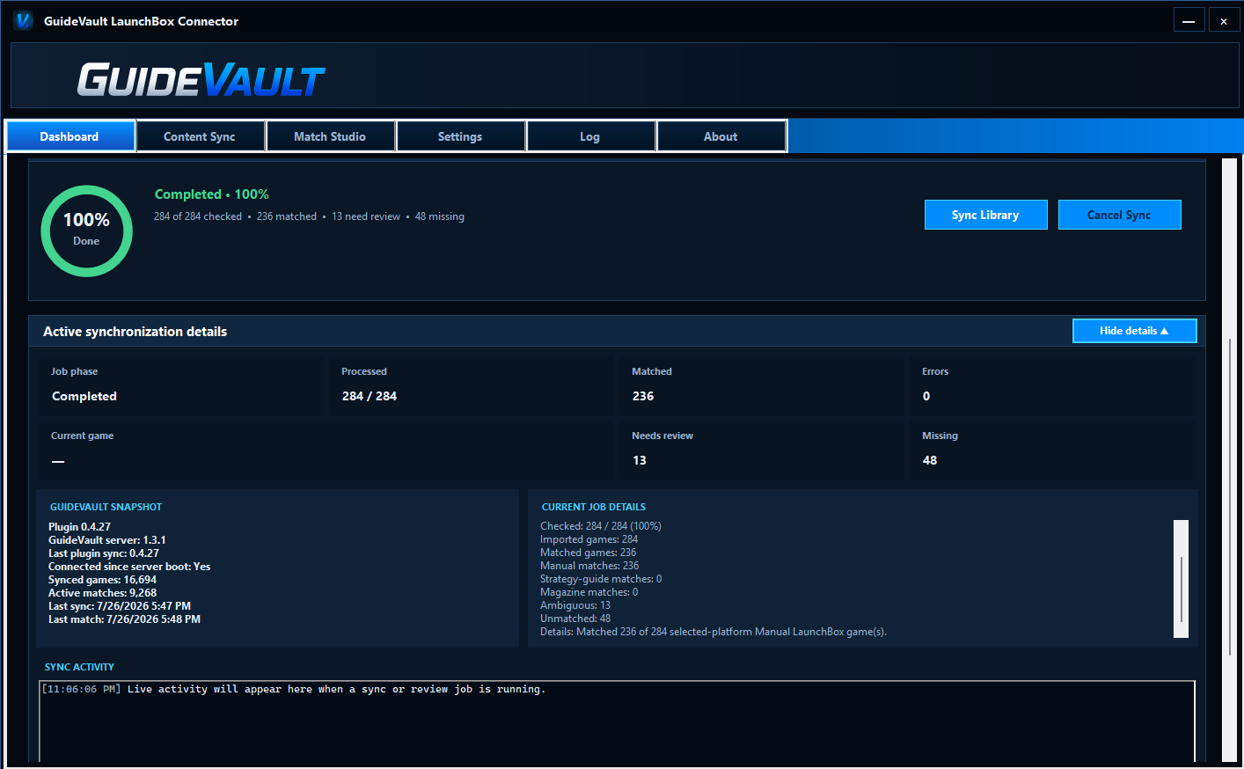Click the 'GUIDEVAULT SNAPSHOT' heading
This screenshot has height=769, width=1244.
[106, 507]
